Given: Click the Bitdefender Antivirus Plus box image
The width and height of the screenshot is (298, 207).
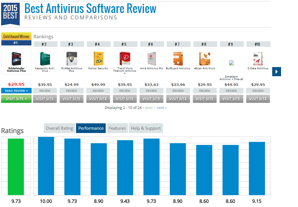Looking at the screenshot, I should 16,59.
